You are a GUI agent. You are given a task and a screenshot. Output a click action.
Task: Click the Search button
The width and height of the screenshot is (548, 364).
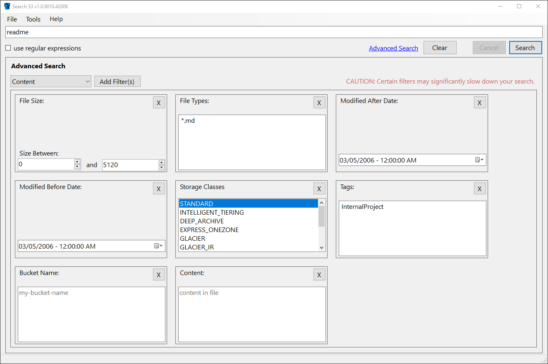[525, 48]
